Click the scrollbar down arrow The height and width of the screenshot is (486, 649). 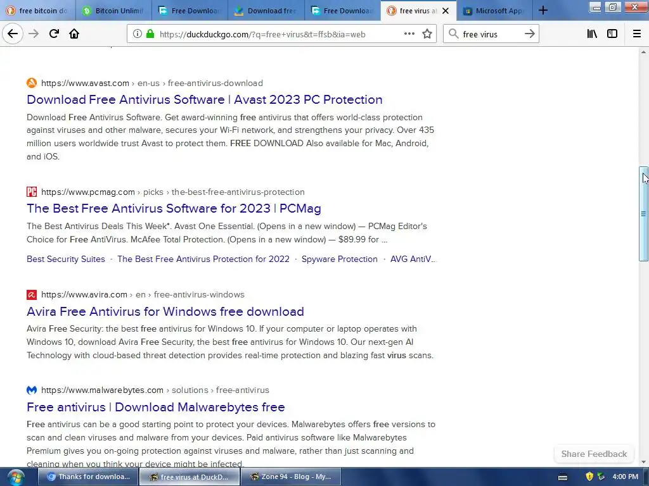point(643,462)
